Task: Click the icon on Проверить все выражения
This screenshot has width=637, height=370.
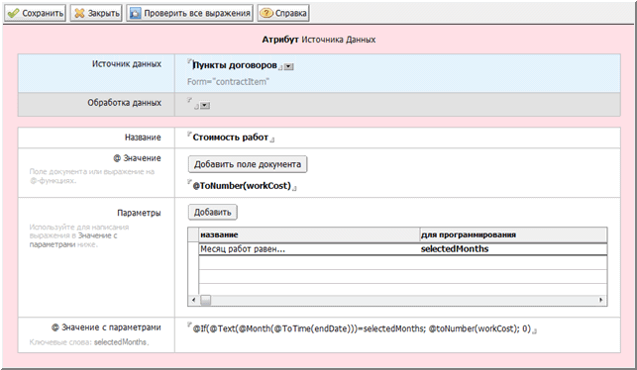Action: pos(135,14)
